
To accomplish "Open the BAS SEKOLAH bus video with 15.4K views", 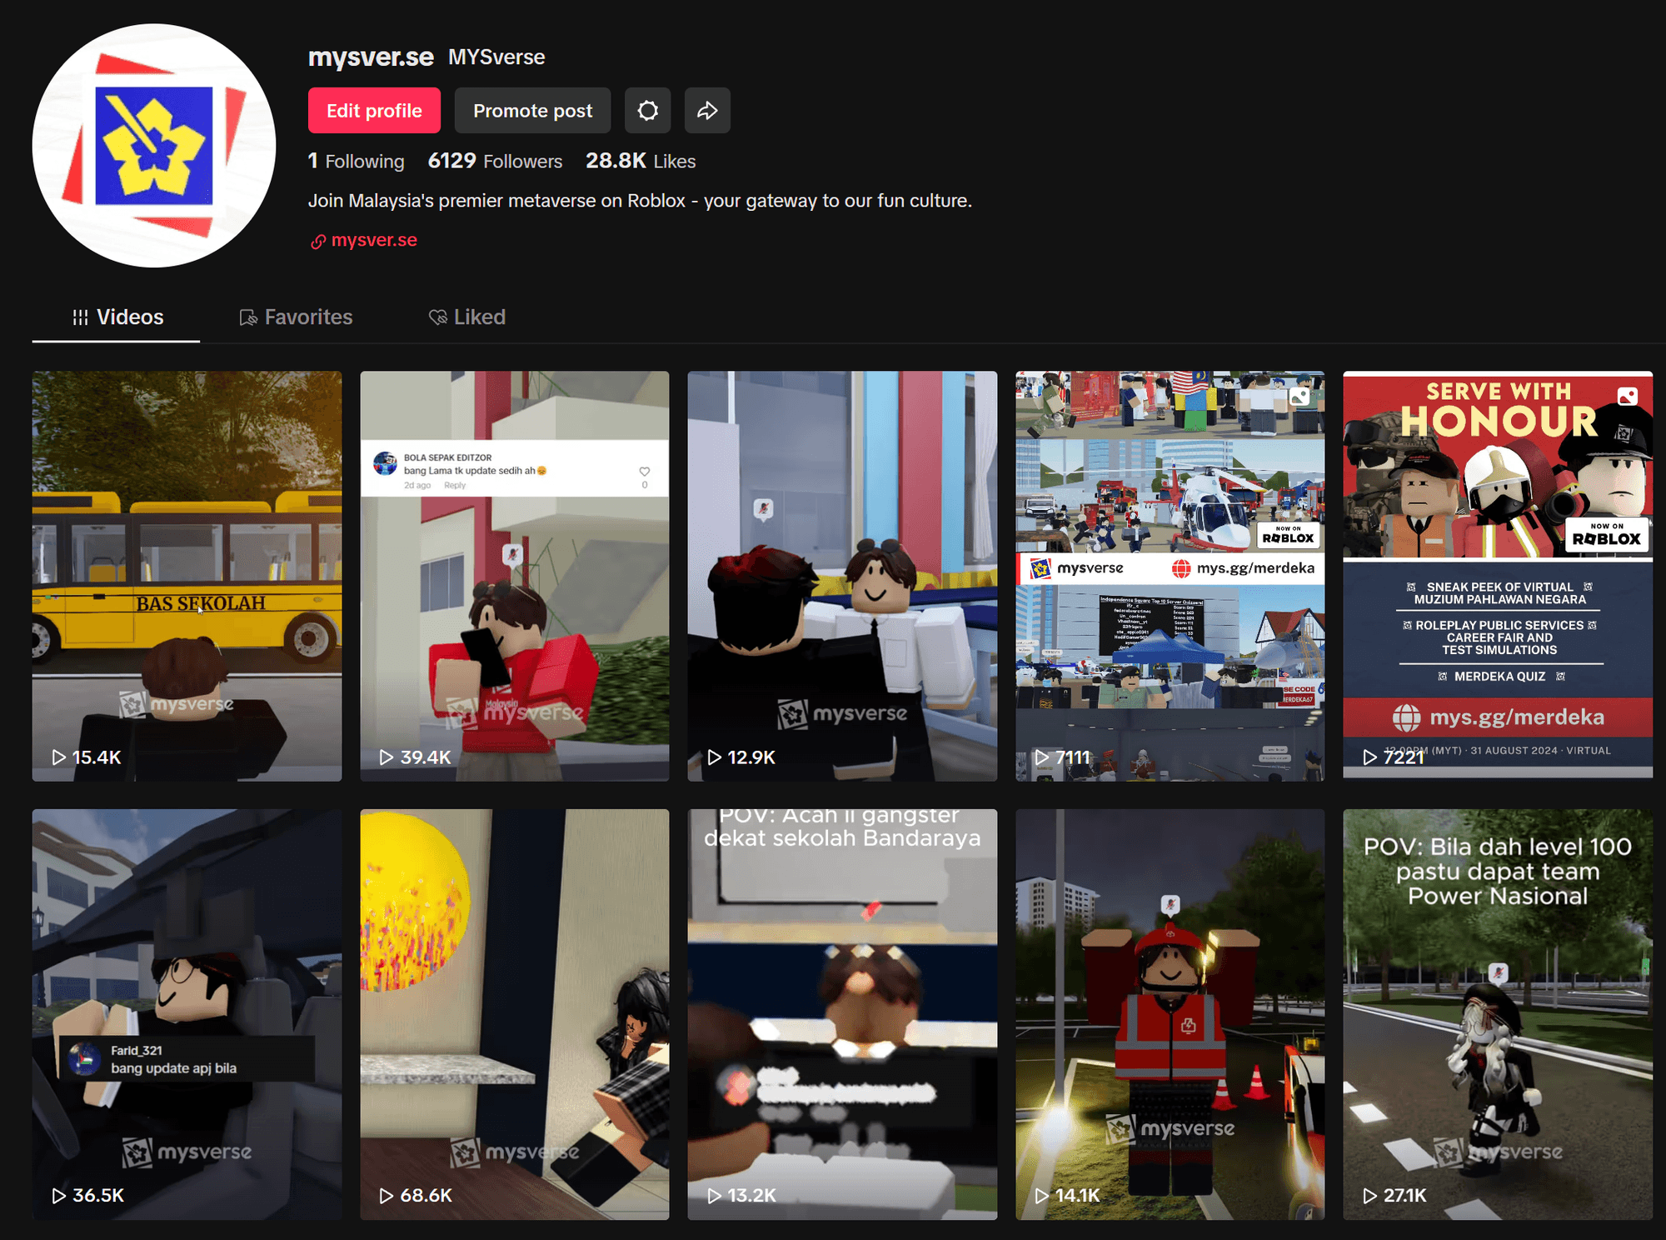I will (x=187, y=576).
